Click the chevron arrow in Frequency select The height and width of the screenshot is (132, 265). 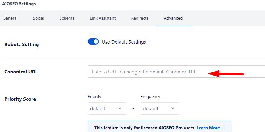[x=173, y=108]
